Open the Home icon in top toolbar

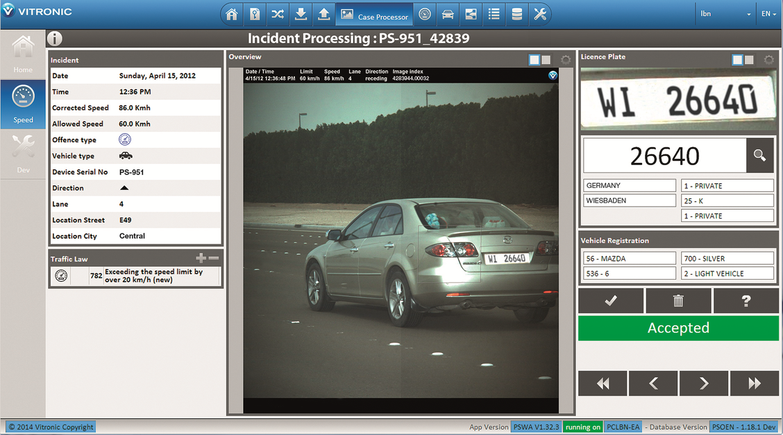pos(232,14)
